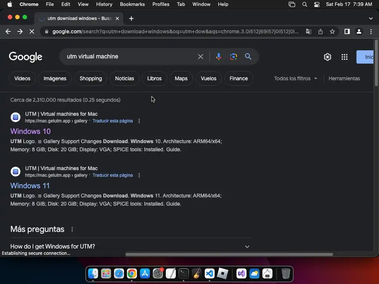Open App Store from the Dock
This screenshot has width=379, height=284.
145,274
